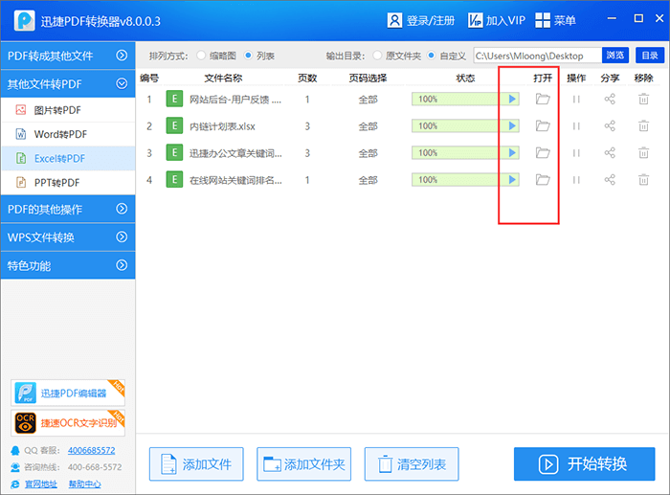Expand 特色功能 section
The height and width of the screenshot is (495, 670).
[x=68, y=265]
